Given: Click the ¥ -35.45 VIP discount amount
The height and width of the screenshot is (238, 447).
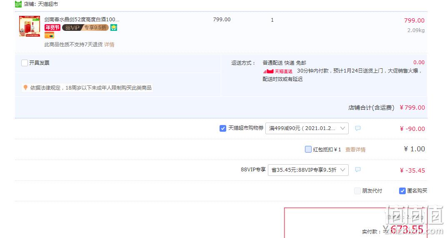Looking at the screenshot, I should (412, 170).
